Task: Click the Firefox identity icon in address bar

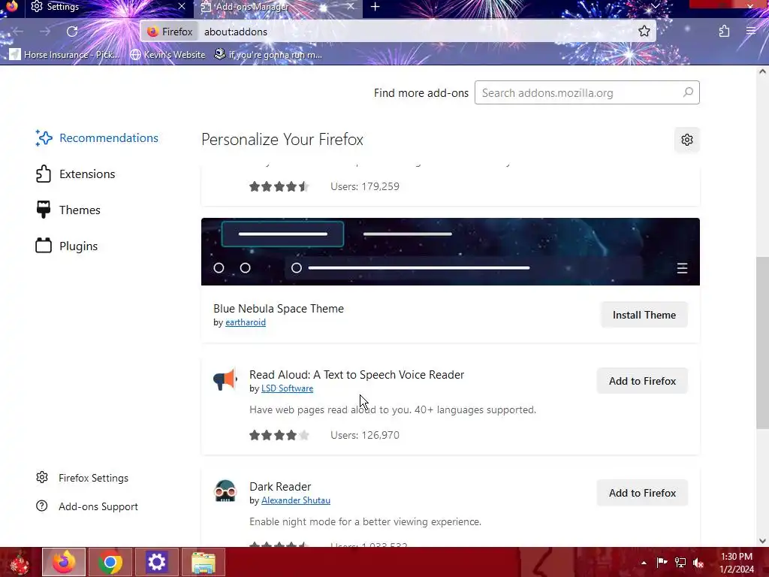Action: pyautogui.click(x=153, y=32)
